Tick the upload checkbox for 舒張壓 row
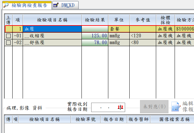Image resolution: width=194 pixels, height=133 pixels. (8, 42)
